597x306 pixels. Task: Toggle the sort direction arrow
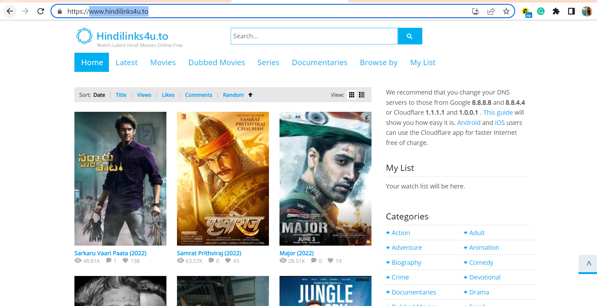(x=250, y=95)
